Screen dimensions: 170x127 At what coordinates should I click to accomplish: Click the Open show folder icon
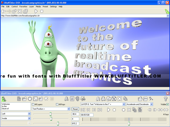pos(24,99)
